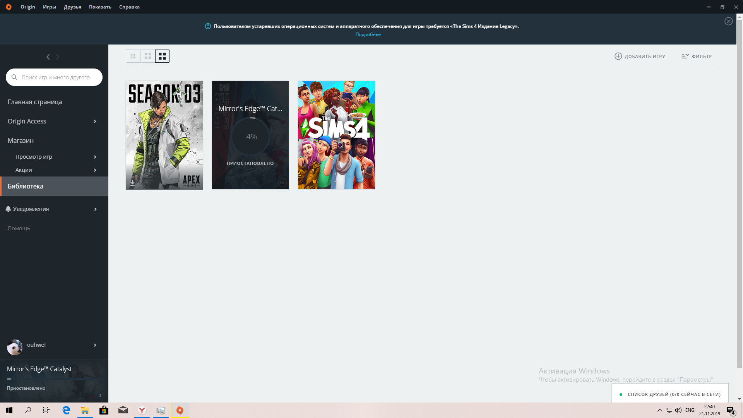This screenshot has height=418, width=743.
Task: Open the volume control in the tray
Action: [x=678, y=410]
